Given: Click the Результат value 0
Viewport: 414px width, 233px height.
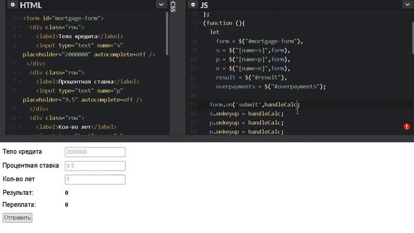Looking at the screenshot, I should point(67,193).
